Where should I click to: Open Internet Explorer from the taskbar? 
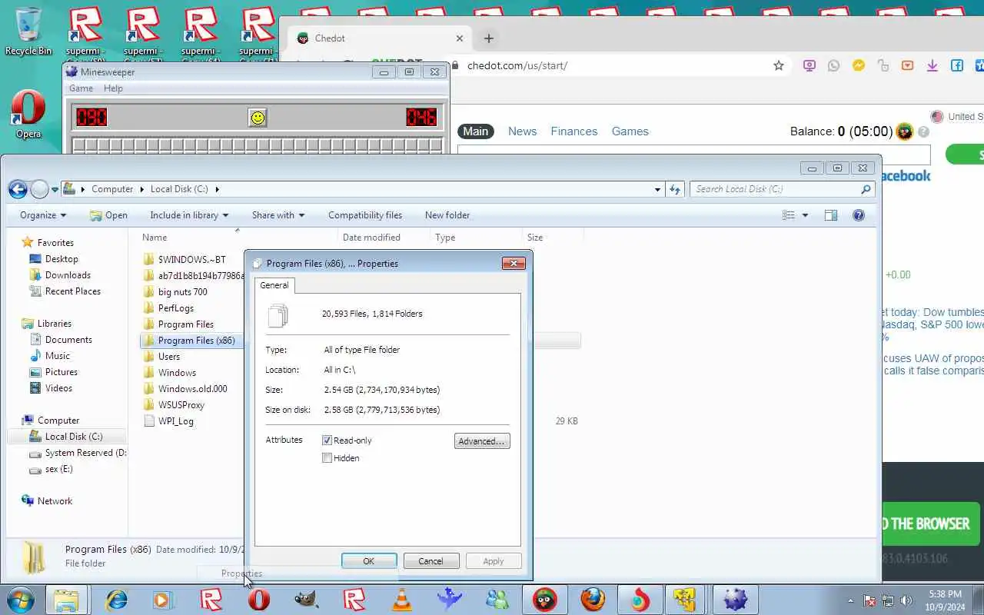(x=116, y=600)
